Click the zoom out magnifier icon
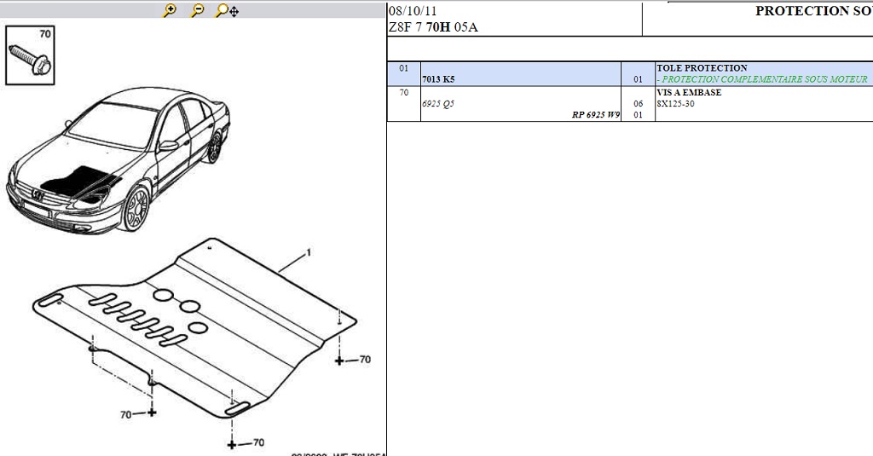The height and width of the screenshot is (456, 873). [x=197, y=10]
